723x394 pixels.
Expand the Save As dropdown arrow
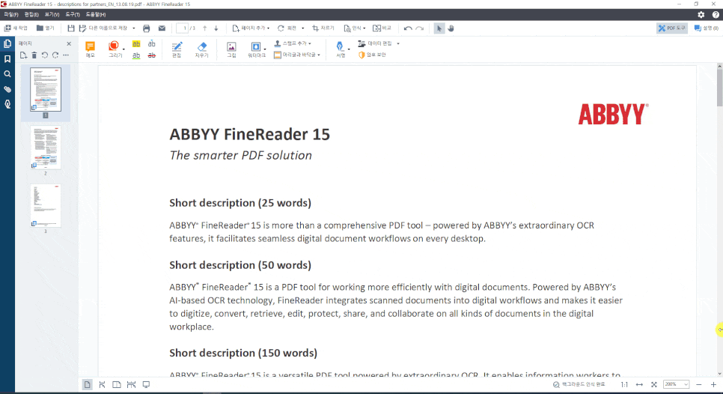coord(134,28)
